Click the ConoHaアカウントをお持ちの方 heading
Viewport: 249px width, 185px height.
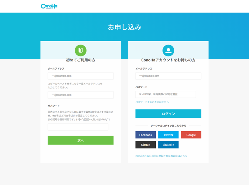[x=168, y=60]
